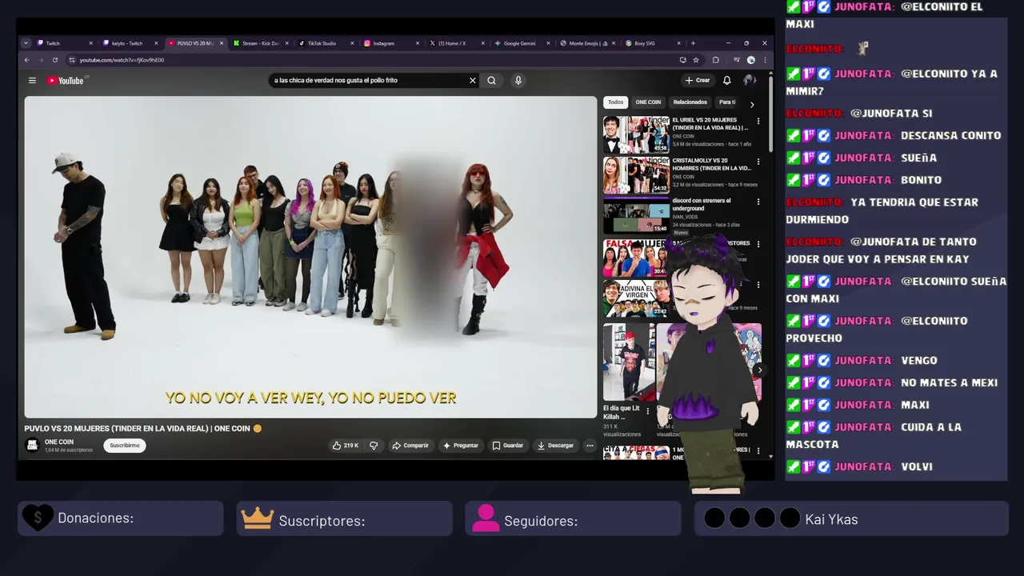Show more filter chips with right arrow
This screenshot has width=1024, height=576.
pos(752,103)
